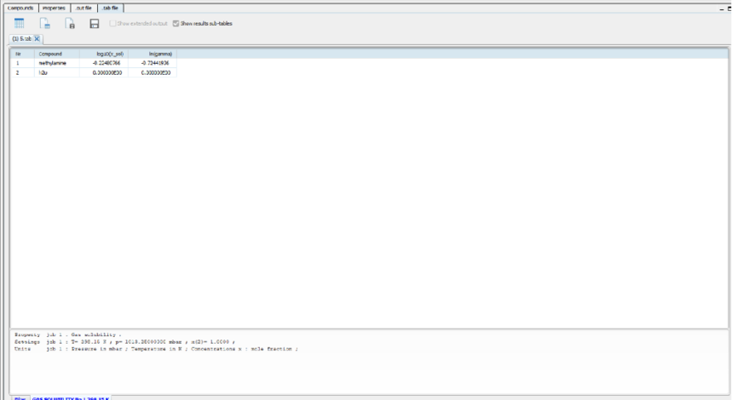Sort by the Nr column header
Image resolution: width=732 pixels, height=400 pixels.
tap(22, 54)
